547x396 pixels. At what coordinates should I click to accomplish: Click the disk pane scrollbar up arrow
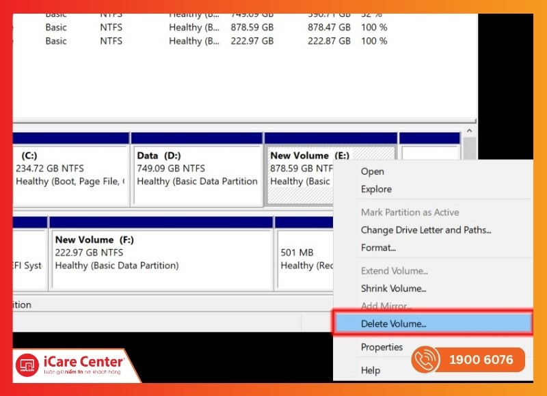click(x=470, y=129)
